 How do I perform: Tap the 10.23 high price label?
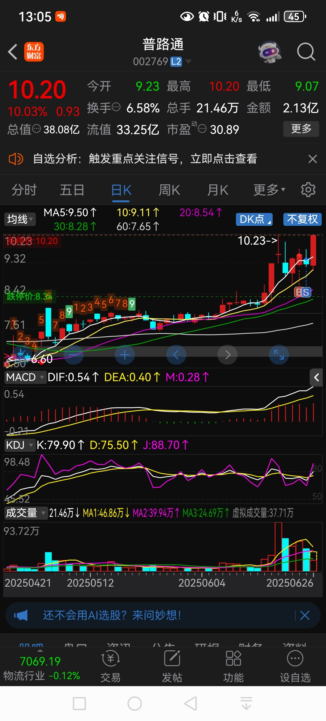pyautogui.click(x=257, y=241)
